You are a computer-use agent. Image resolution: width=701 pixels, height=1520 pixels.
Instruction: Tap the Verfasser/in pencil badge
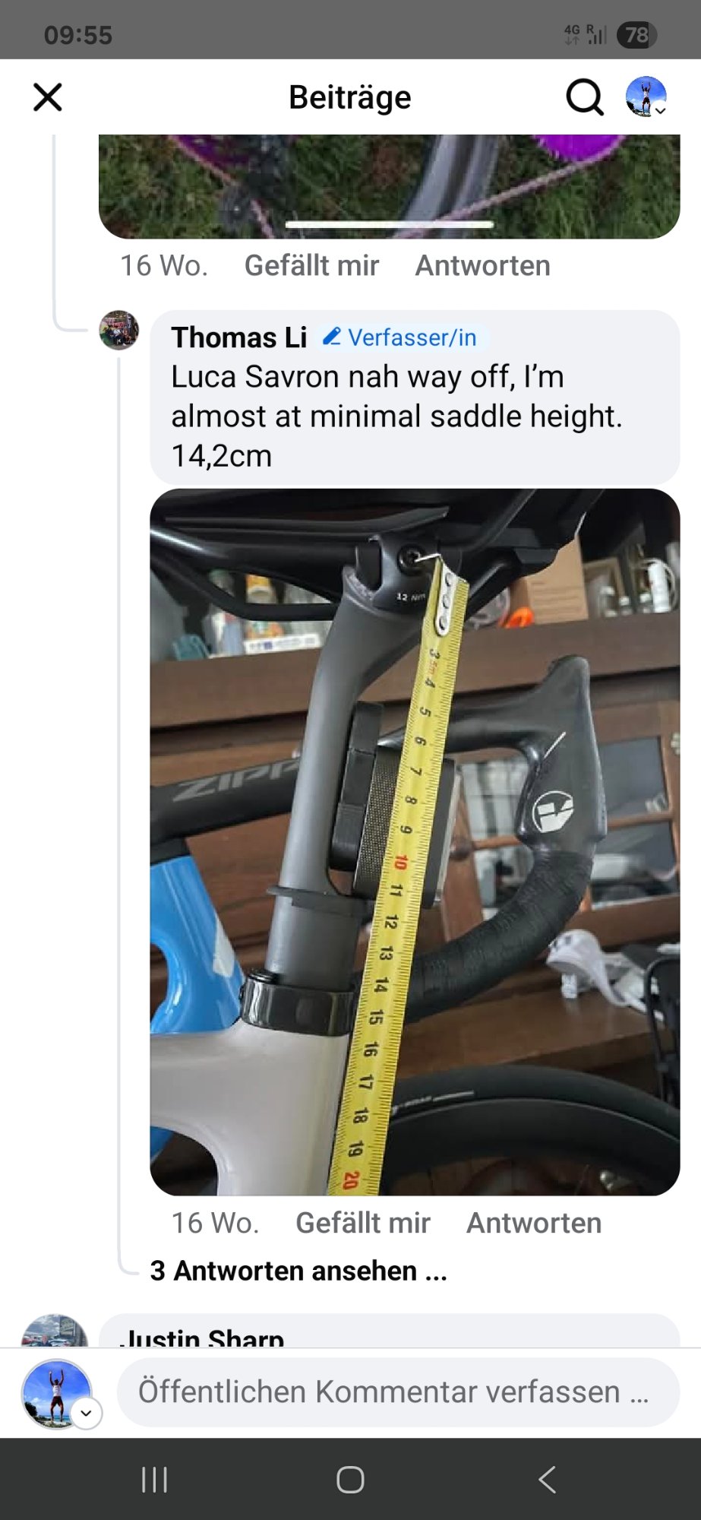click(400, 337)
